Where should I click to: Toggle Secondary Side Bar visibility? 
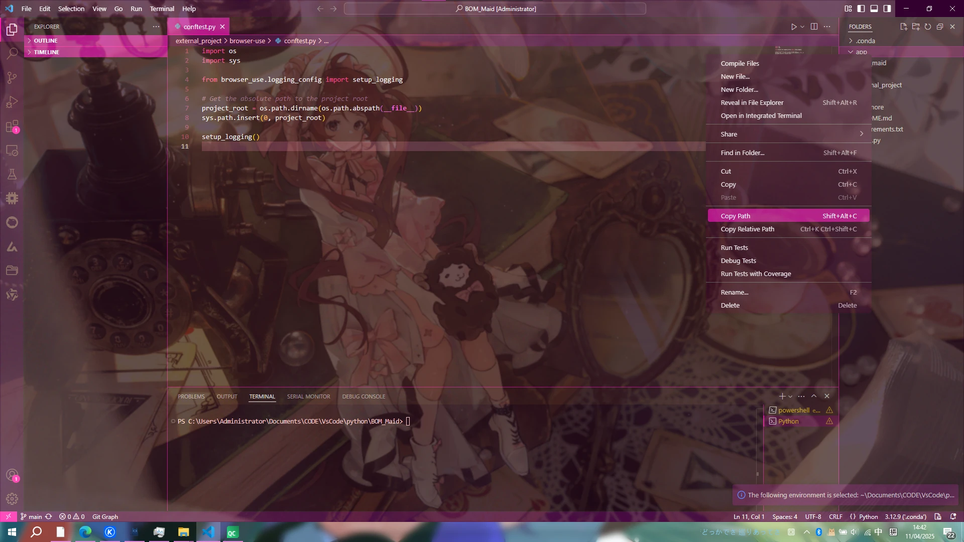point(887,9)
